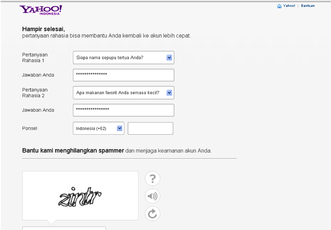Open the Pertanyaan Rahasia 2 dropdown
331x230 pixels.
[x=124, y=93]
